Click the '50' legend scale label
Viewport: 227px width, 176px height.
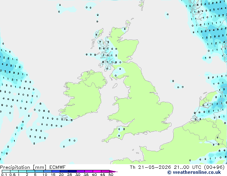coord(111,175)
